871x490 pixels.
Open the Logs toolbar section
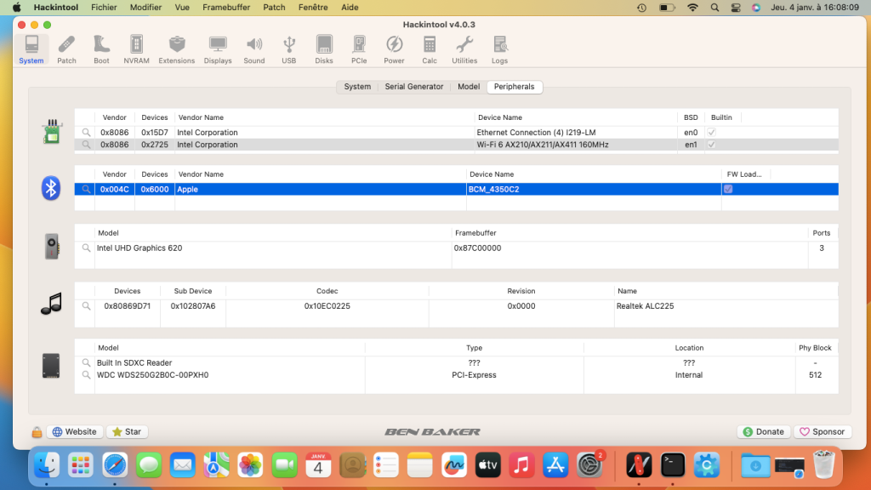(499, 49)
